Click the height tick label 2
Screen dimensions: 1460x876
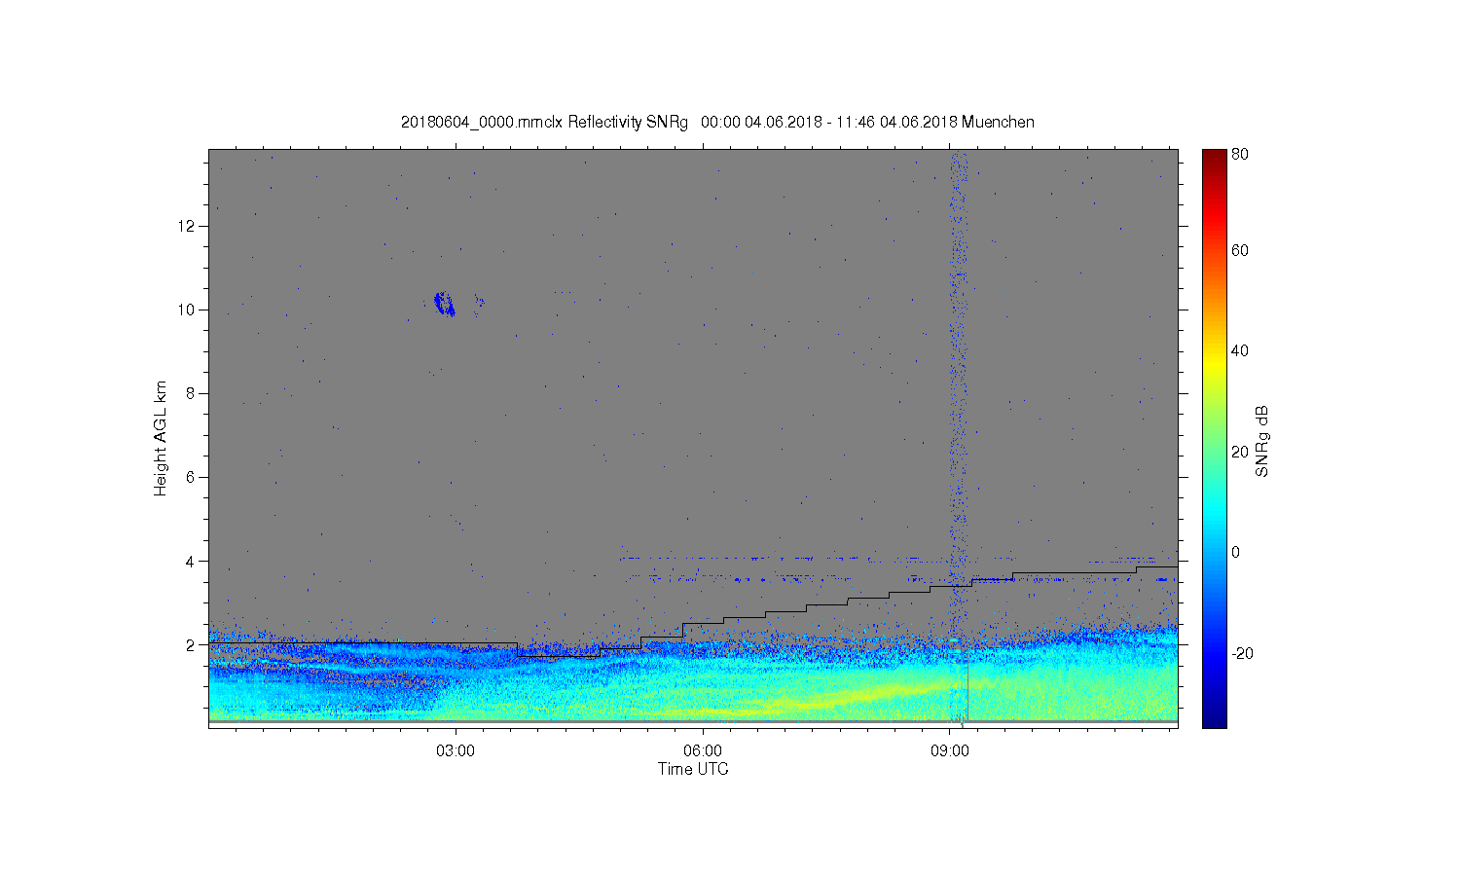coord(191,644)
